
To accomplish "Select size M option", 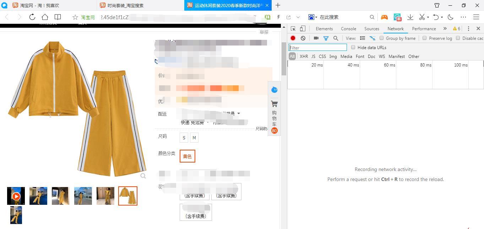I will [x=194, y=138].
